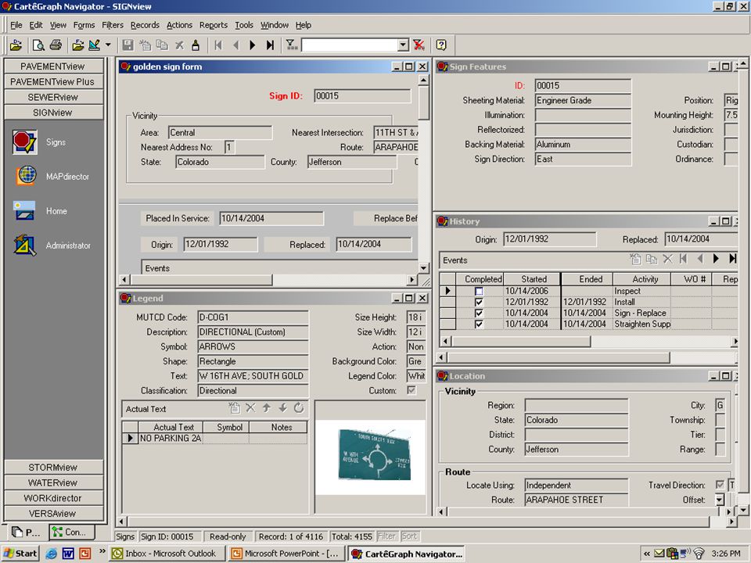The image size is (751, 563).
Task: Click add new event icon in History
Action: (x=635, y=259)
